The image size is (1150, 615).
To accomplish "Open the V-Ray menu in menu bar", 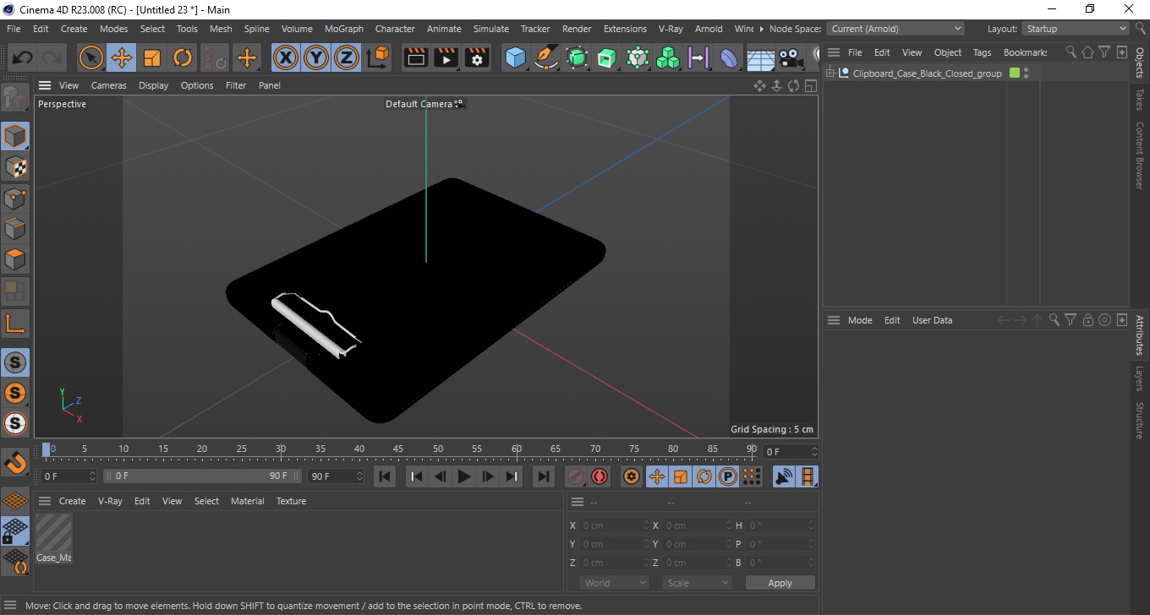I will [x=670, y=29].
